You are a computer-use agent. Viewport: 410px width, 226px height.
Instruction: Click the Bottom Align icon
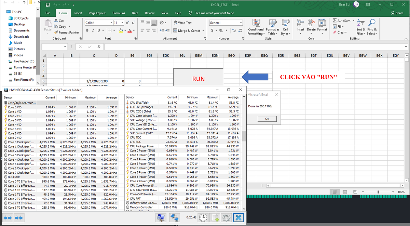click(x=154, y=23)
